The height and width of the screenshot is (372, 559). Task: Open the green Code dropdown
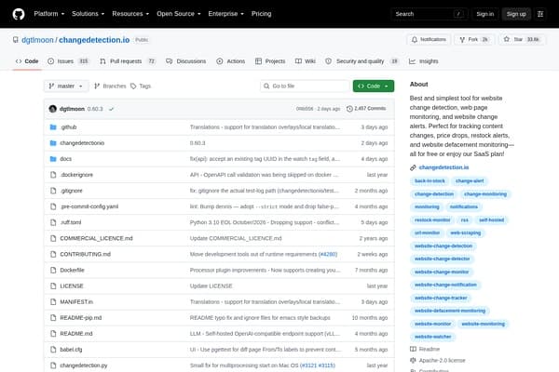(x=374, y=86)
